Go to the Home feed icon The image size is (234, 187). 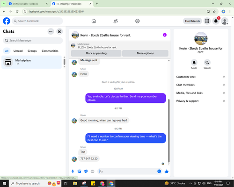94,21
